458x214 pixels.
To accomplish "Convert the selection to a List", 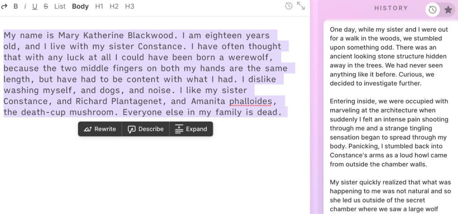I will tap(60, 6).
